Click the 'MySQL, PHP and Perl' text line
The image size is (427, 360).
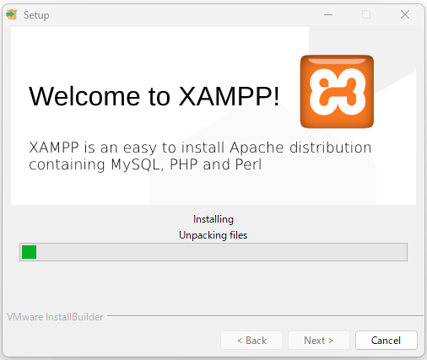186,164
